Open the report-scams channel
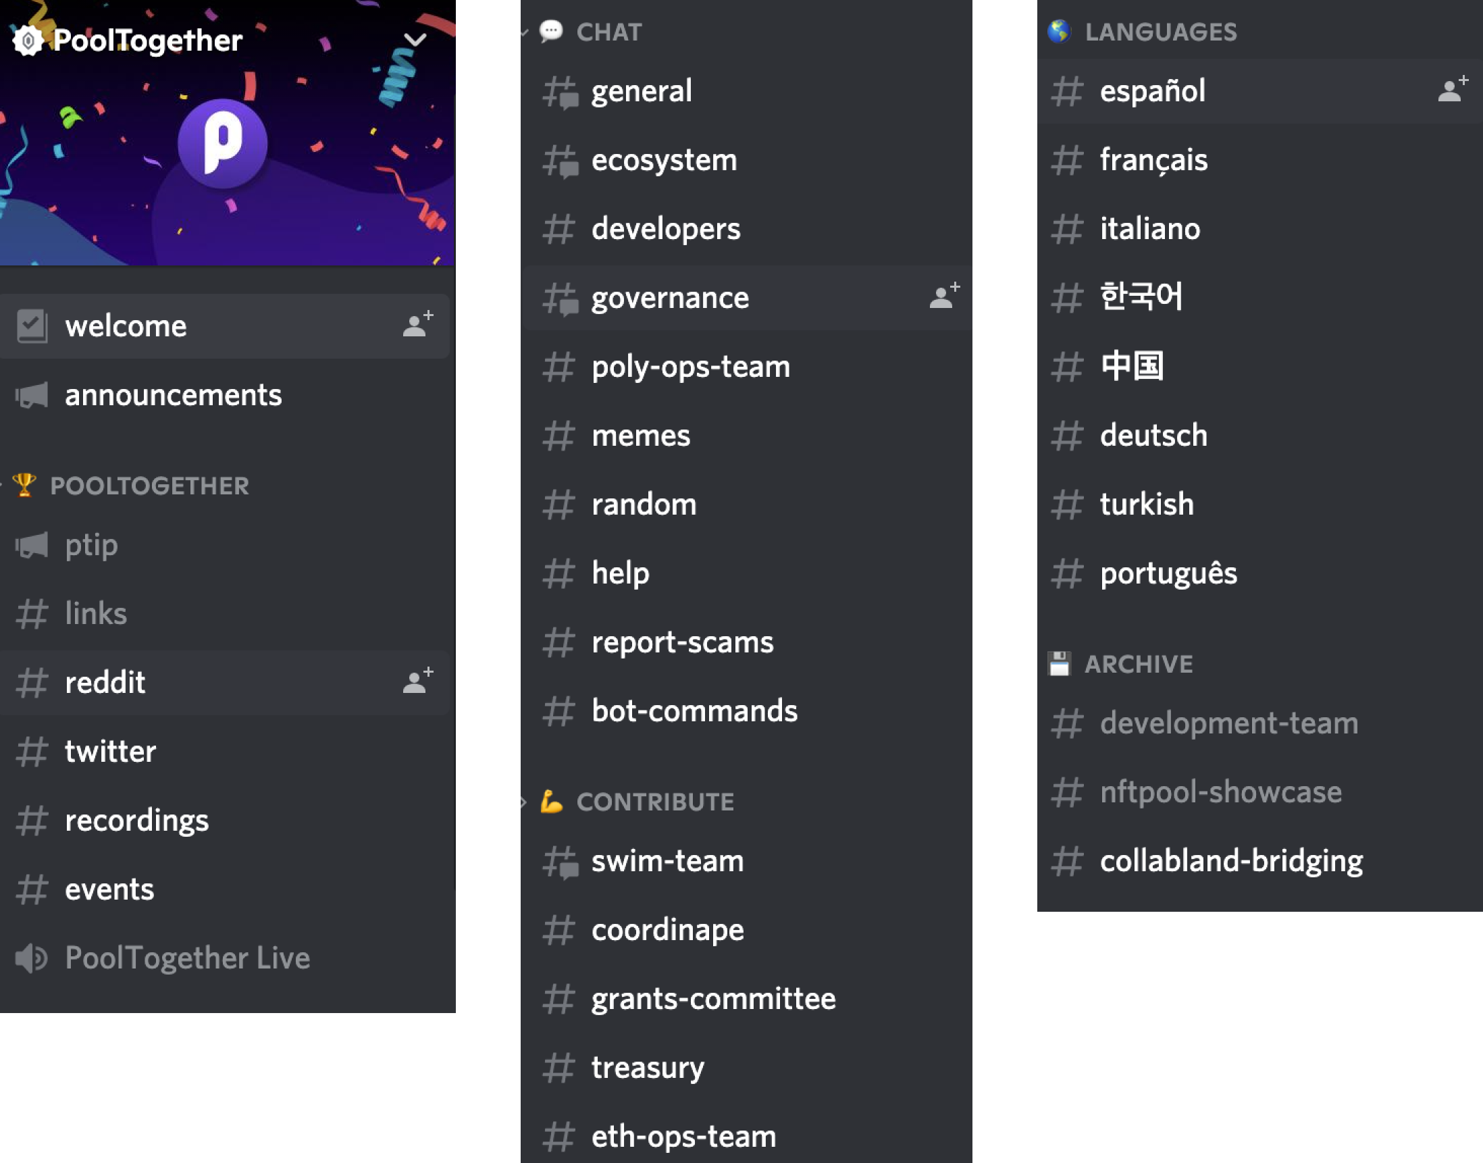Image resolution: width=1483 pixels, height=1163 pixels. click(x=748, y=642)
